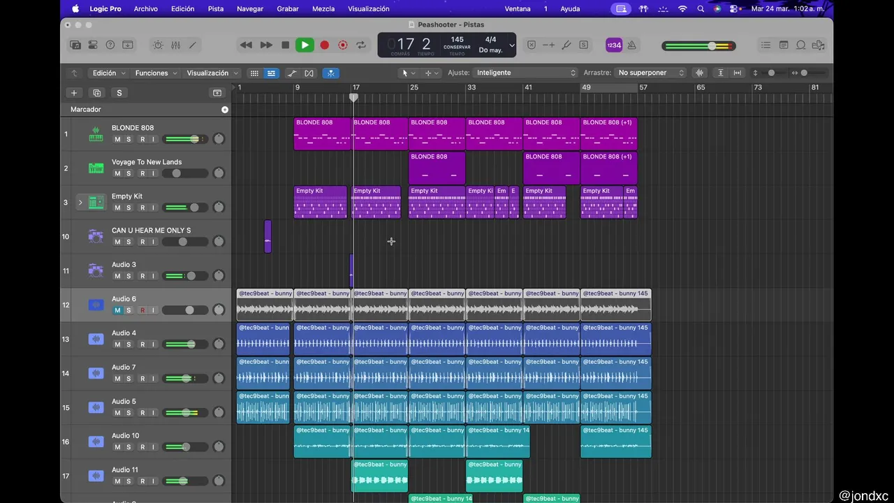
Task: Open the Visualización dropdown in Tracks area
Action: point(212,73)
